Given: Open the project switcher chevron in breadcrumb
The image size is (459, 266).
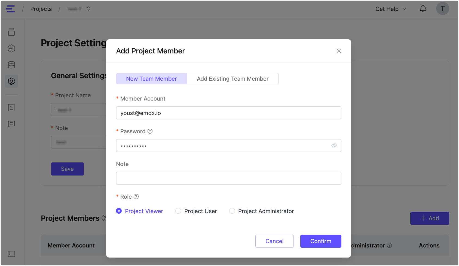Looking at the screenshot, I should pyautogui.click(x=88, y=9).
